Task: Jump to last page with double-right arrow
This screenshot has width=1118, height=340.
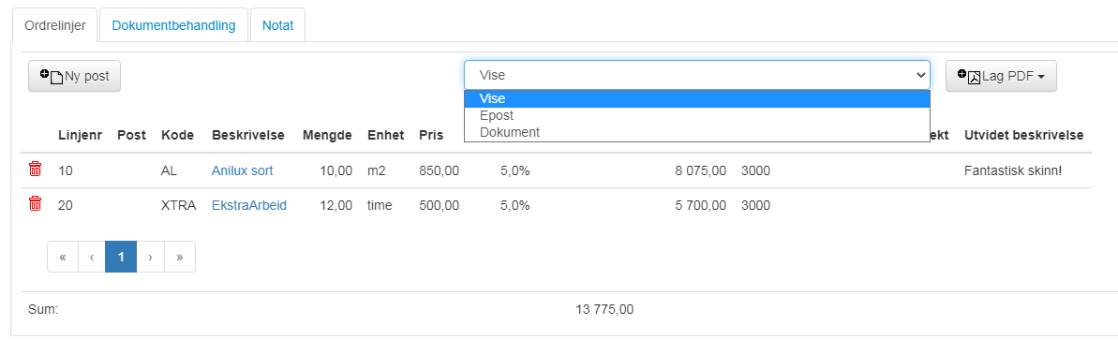Action: click(180, 257)
